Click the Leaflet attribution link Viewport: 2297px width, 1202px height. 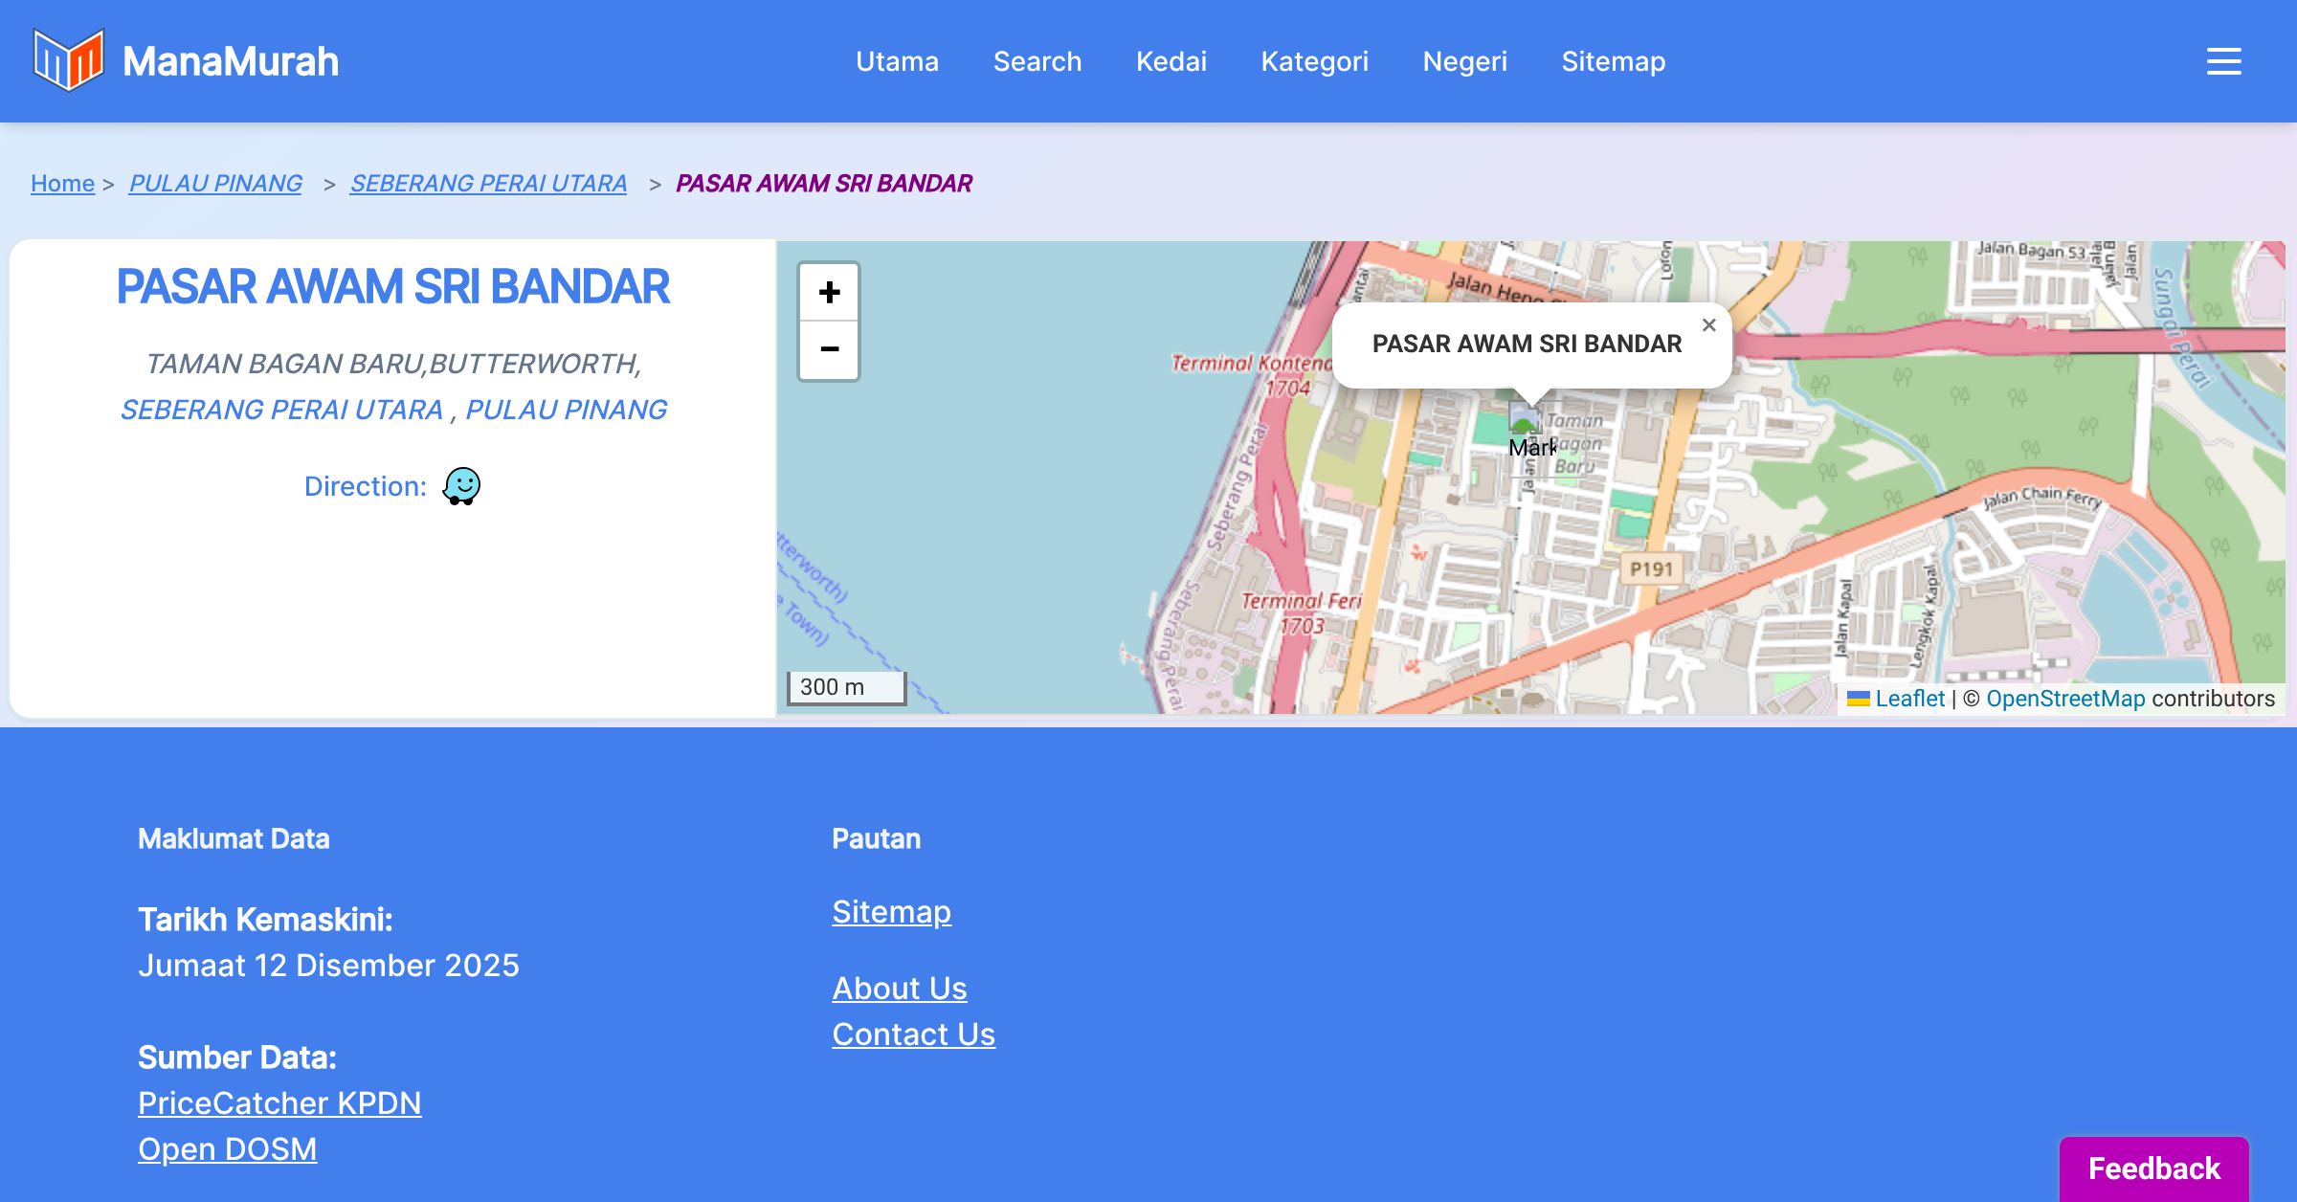tap(1909, 699)
